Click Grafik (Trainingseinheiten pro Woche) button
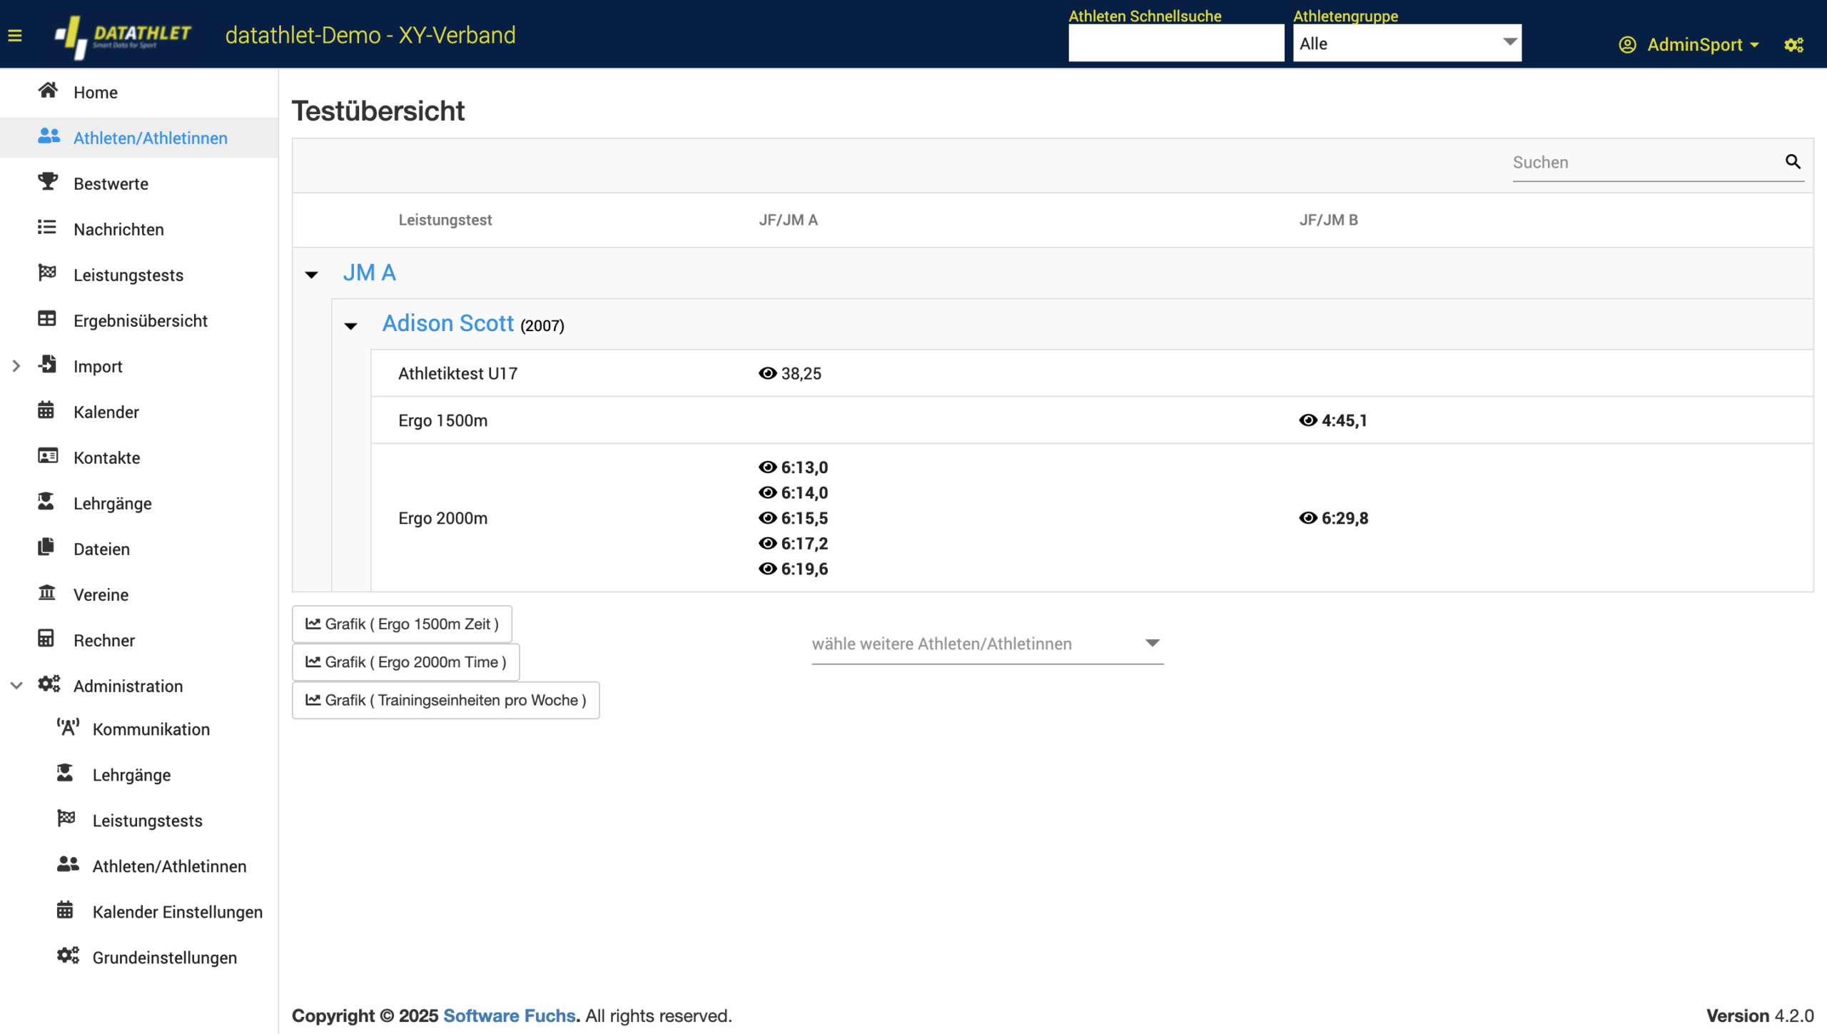The image size is (1827, 1034). [x=445, y=700]
